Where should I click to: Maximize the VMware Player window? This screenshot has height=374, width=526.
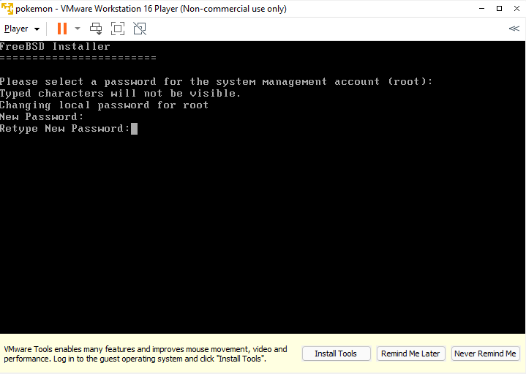pyautogui.click(x=499, y=9)
